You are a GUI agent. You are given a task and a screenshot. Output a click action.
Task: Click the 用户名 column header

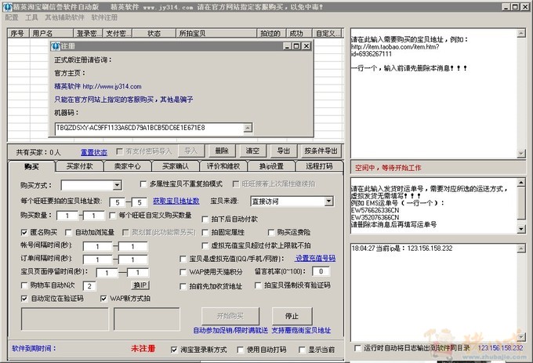52,33
